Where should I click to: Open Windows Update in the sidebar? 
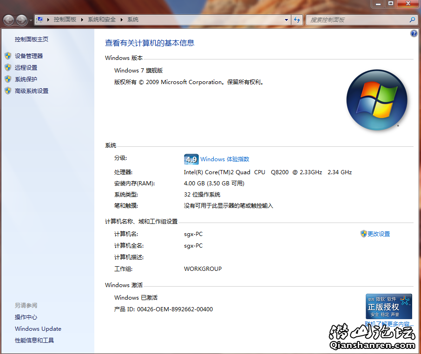point(38,329)
